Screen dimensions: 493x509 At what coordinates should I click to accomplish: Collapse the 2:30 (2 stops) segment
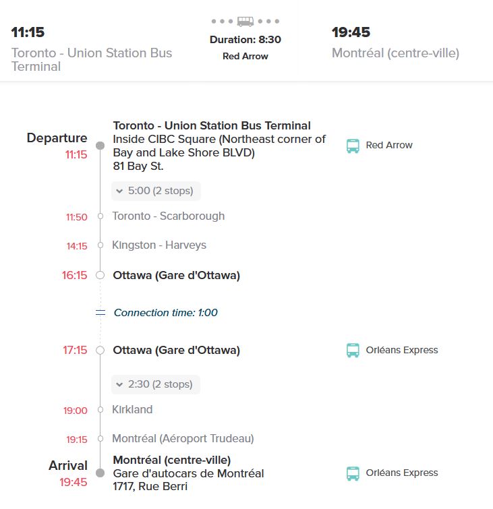click(x=156, y=384)
